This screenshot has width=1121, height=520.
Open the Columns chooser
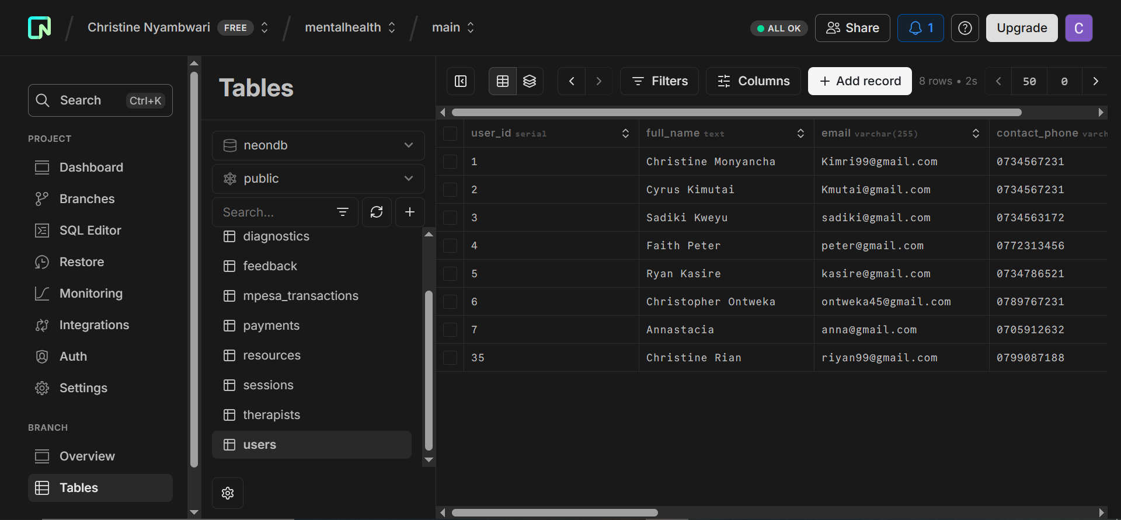pyautogui.click(x=753, y=81)
